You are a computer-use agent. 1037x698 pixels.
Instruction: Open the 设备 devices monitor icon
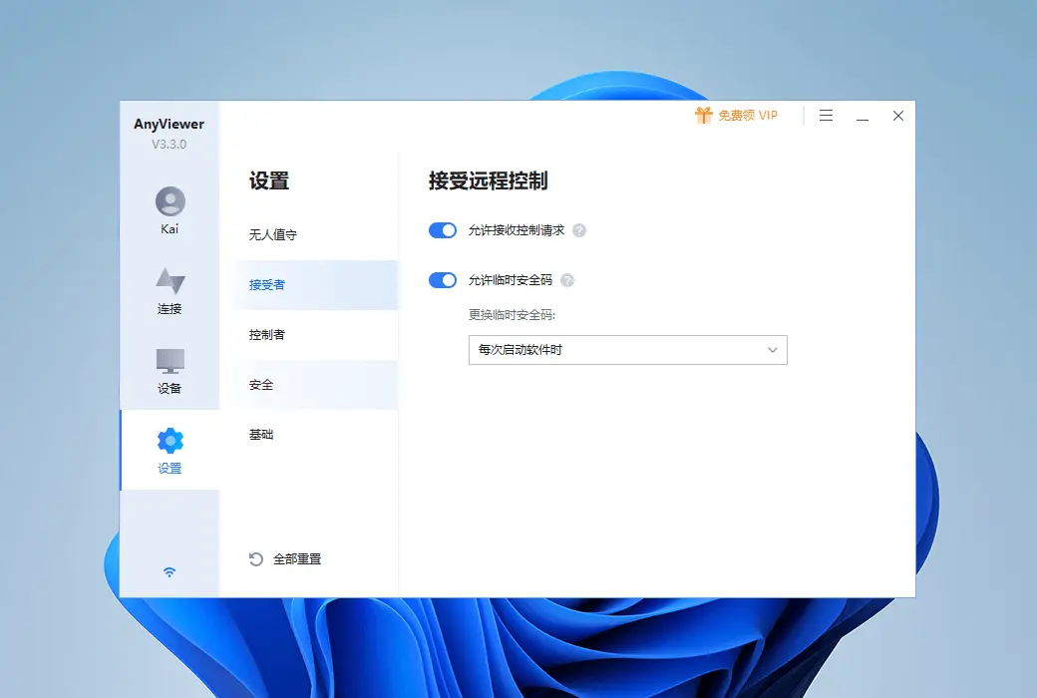point(170,361)
